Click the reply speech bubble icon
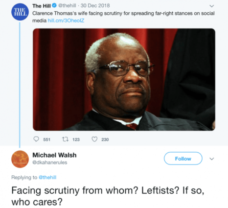Image resolution: width=228 pixels, height=208 pixels. [36, 139]
